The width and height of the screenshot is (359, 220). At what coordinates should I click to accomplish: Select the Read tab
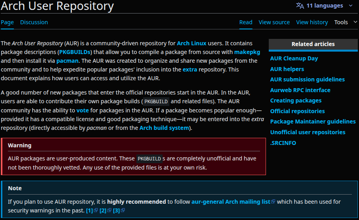[246, 22]
